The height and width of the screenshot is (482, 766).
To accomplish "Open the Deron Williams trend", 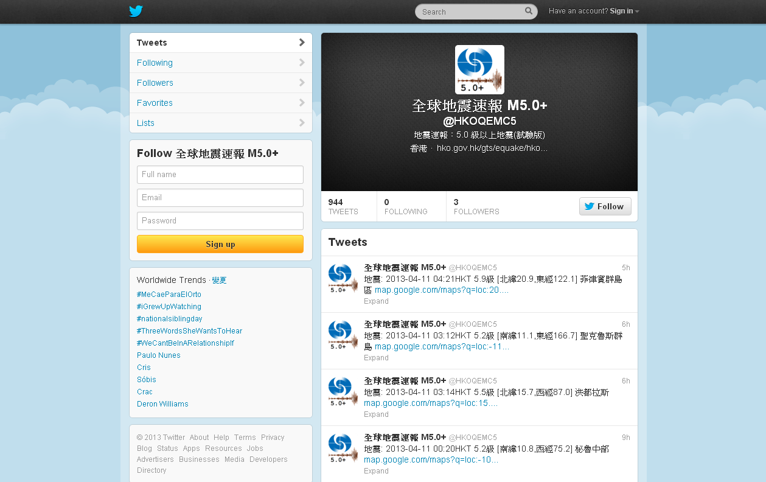I will [162, 404].
